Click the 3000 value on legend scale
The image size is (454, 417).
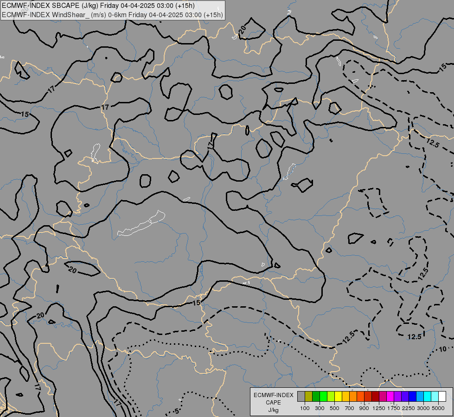pyautogui.click(x=423, y=408)
